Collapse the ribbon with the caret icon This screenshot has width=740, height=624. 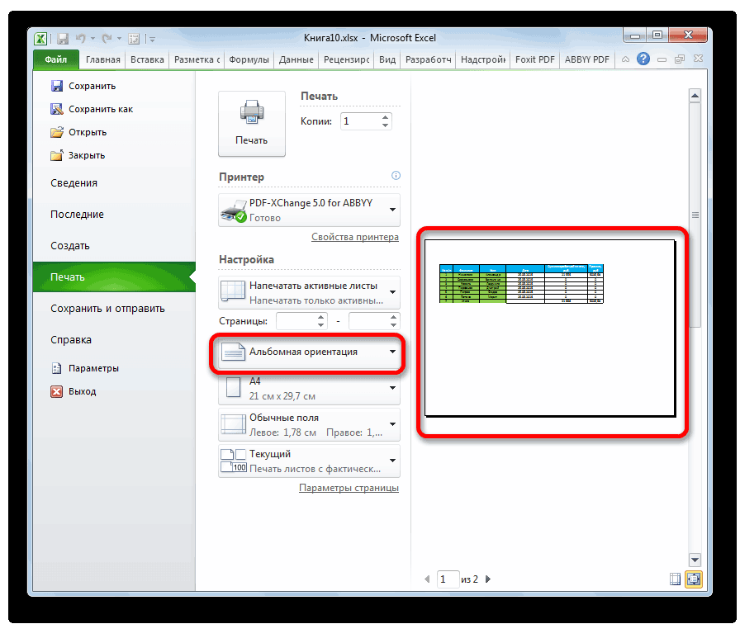coord(625,59)
